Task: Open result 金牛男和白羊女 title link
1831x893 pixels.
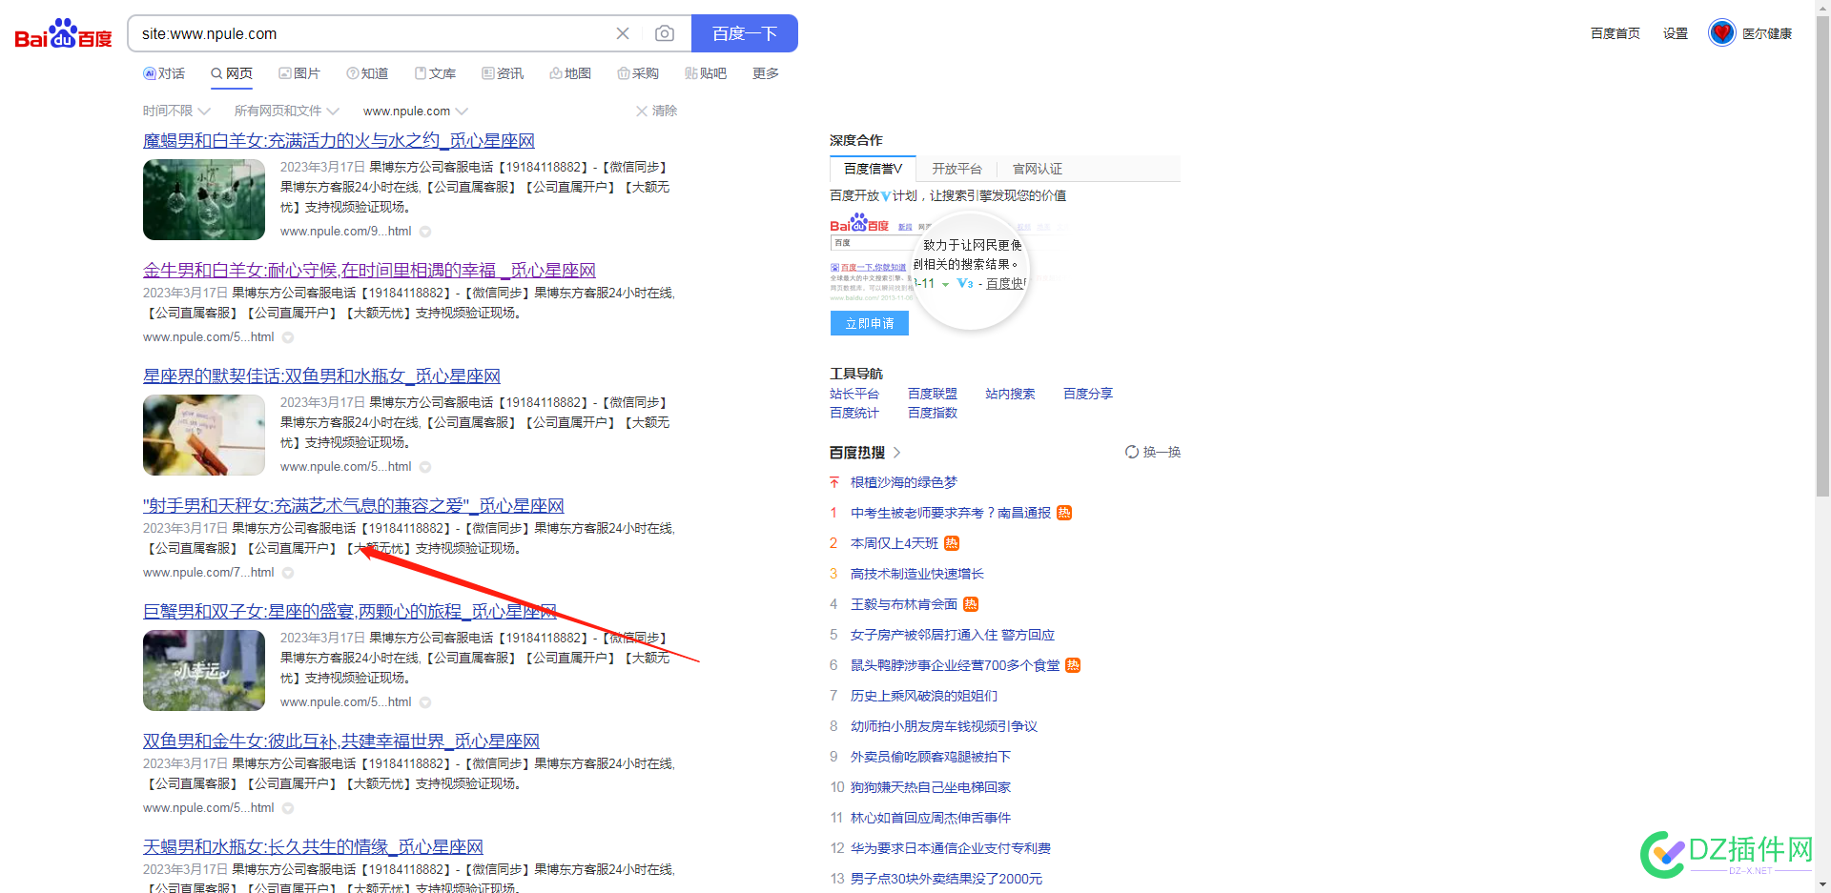Action: pyautogui.click(x=369, y=271)
